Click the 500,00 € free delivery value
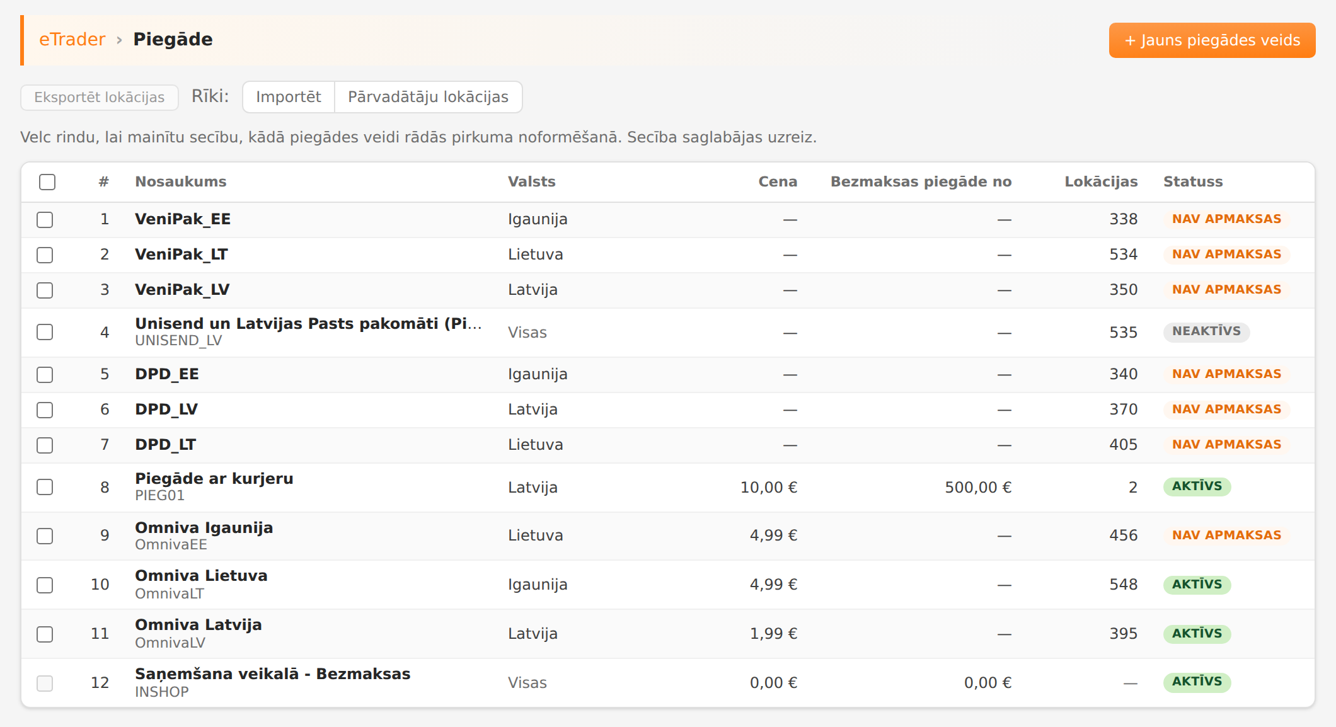1336x727 pixels. [x=978, y=488]
